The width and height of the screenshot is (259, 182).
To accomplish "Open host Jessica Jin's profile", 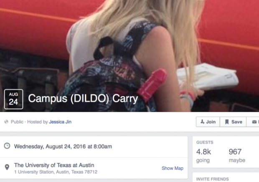I will tap(60, 122).
